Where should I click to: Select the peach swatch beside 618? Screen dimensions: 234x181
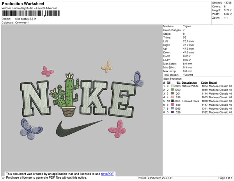pos(172,97)
